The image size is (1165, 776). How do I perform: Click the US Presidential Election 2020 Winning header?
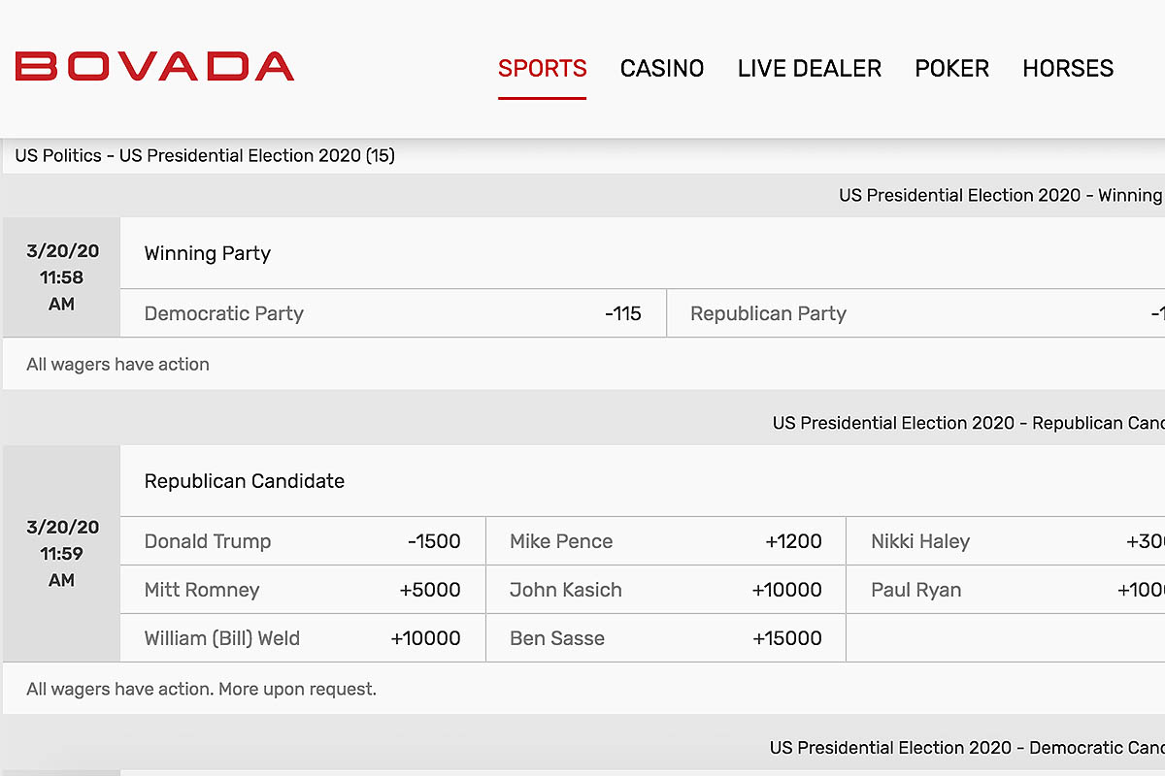(1000, 195)
